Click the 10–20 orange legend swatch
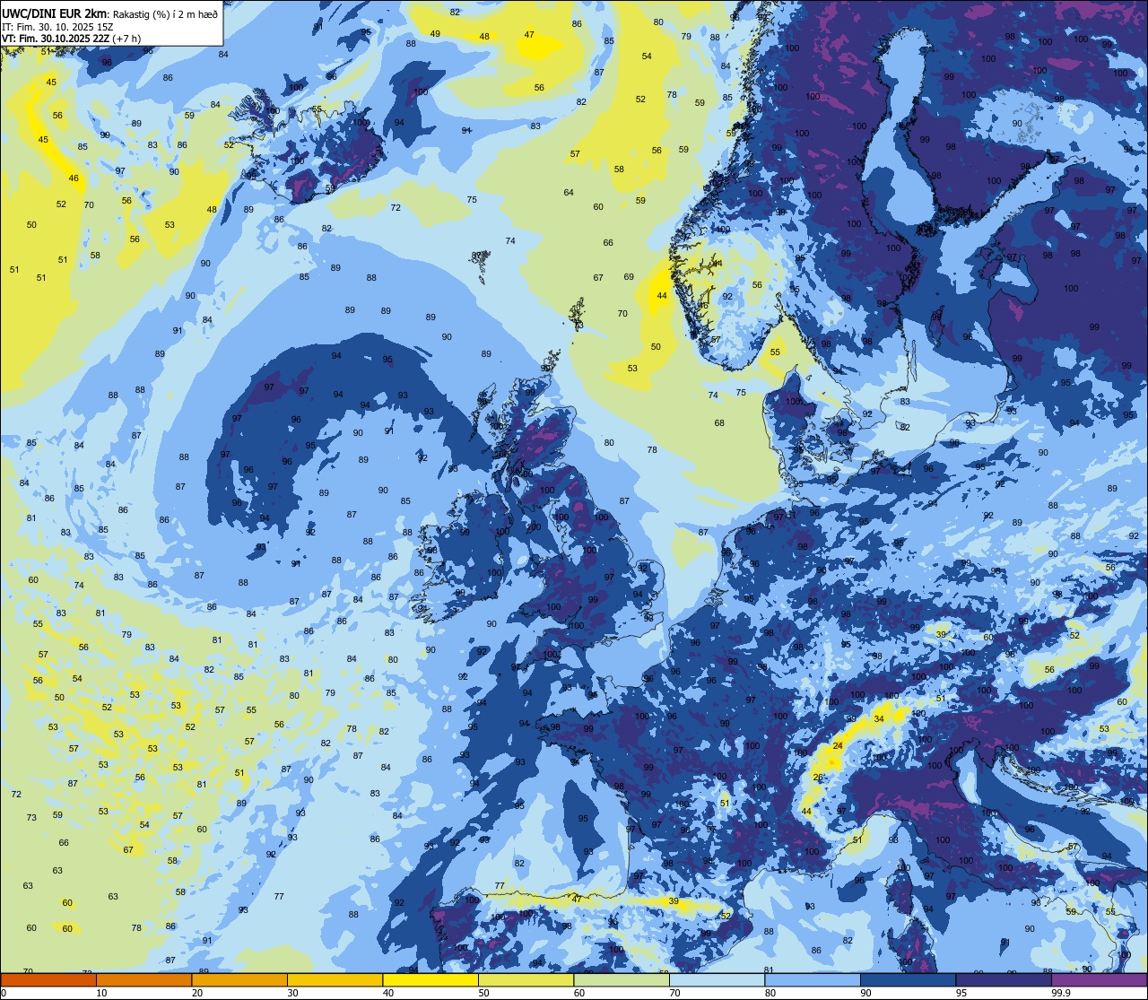The width and height of the screenshot is (1148, 1000). [x=143, y=980]
